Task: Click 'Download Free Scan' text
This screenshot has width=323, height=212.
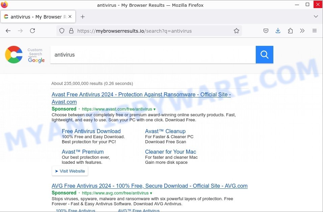Action: pyautogui.click(x=166, y=142)
